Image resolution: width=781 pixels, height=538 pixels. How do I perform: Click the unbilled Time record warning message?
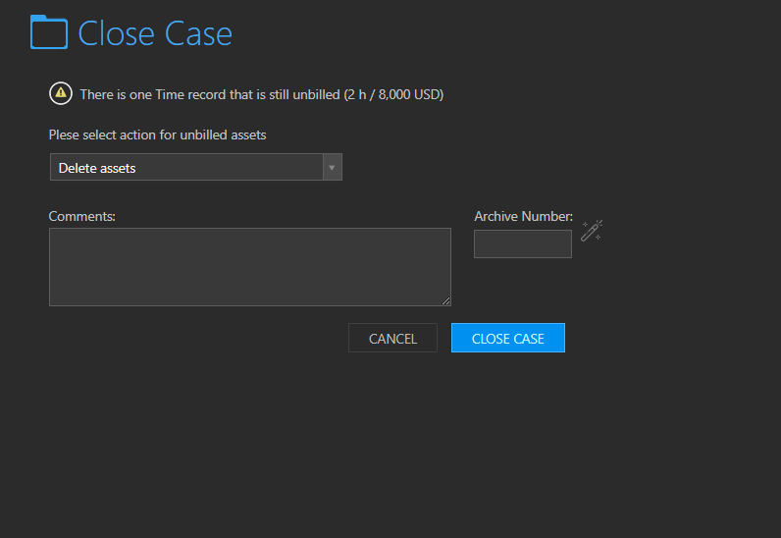coord(262,94)
